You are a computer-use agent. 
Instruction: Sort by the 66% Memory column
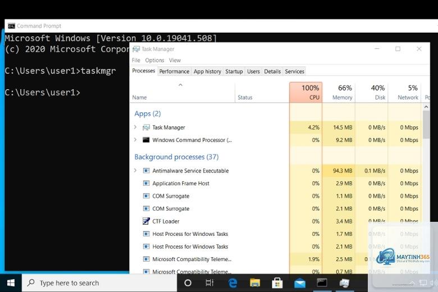[339, 92]
